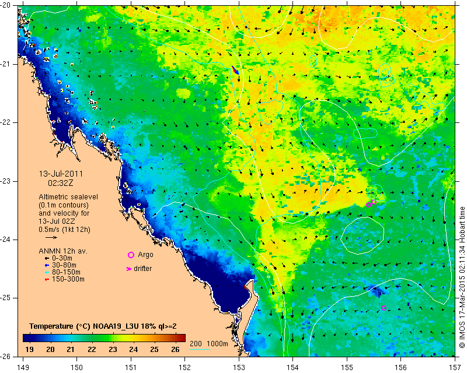Viewport: 467px width, 373px height.
Task: Click latitude axis label -20
Action: click(x=5, y=5)
